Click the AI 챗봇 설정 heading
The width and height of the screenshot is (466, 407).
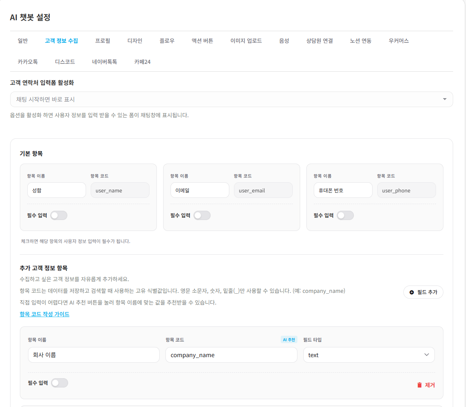(30, 17)
